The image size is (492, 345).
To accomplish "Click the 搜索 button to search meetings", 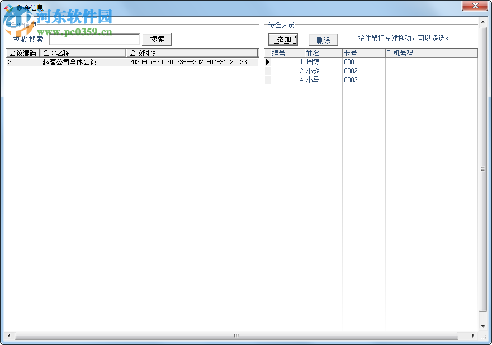I will point(156,40).
